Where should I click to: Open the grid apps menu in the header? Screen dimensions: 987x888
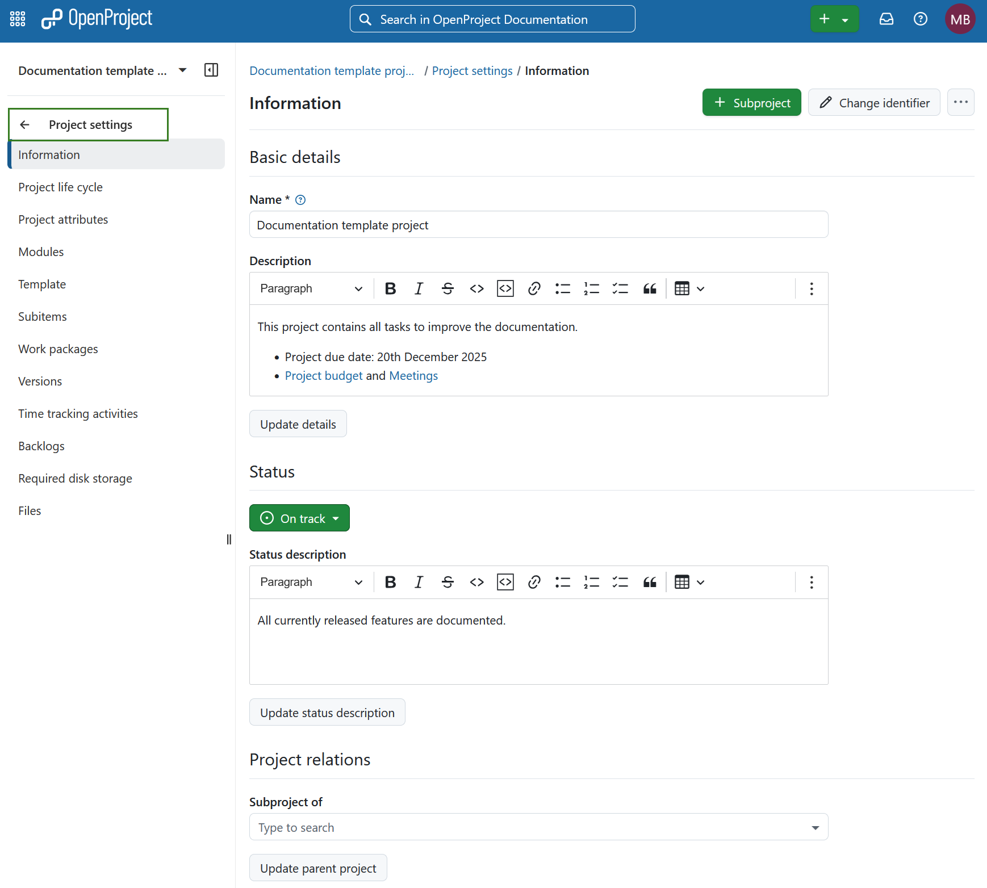17,19
